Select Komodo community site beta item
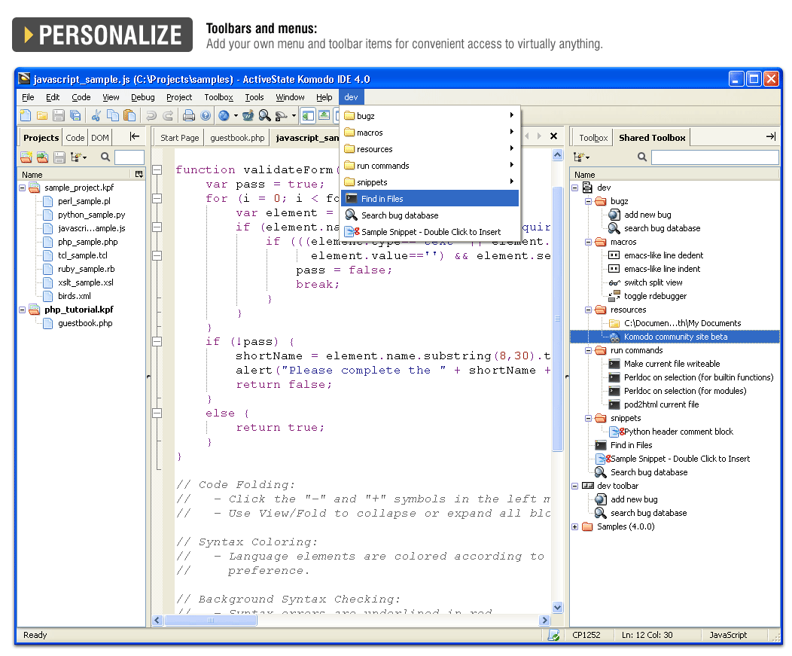This screenshot has width=792, height=656. click(675, 337)
